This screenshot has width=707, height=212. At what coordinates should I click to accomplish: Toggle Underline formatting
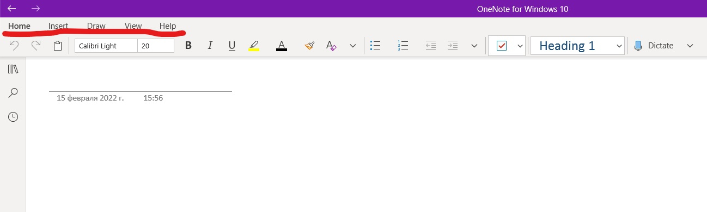click(232, 46)
